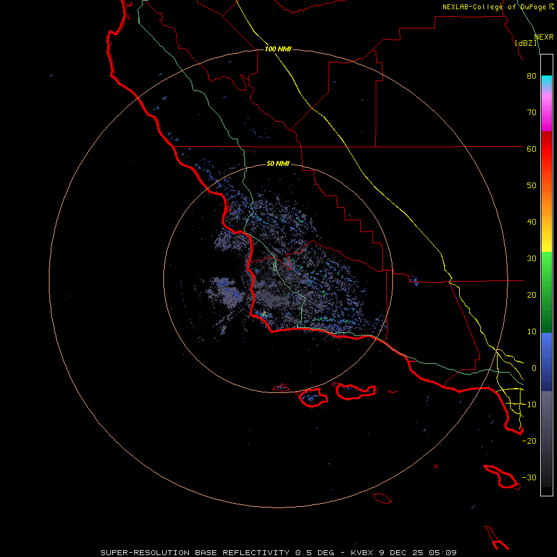
Task: Click the yellow-green strongest echo near the coast
Action: coord(264,314)
